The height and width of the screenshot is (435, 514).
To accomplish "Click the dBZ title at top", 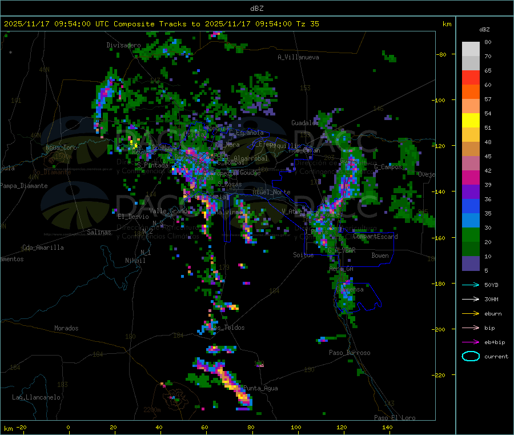I will (256, 9).
